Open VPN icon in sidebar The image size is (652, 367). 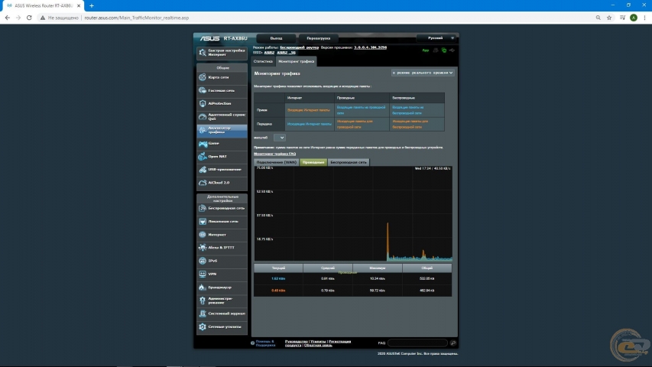(203, 274)
